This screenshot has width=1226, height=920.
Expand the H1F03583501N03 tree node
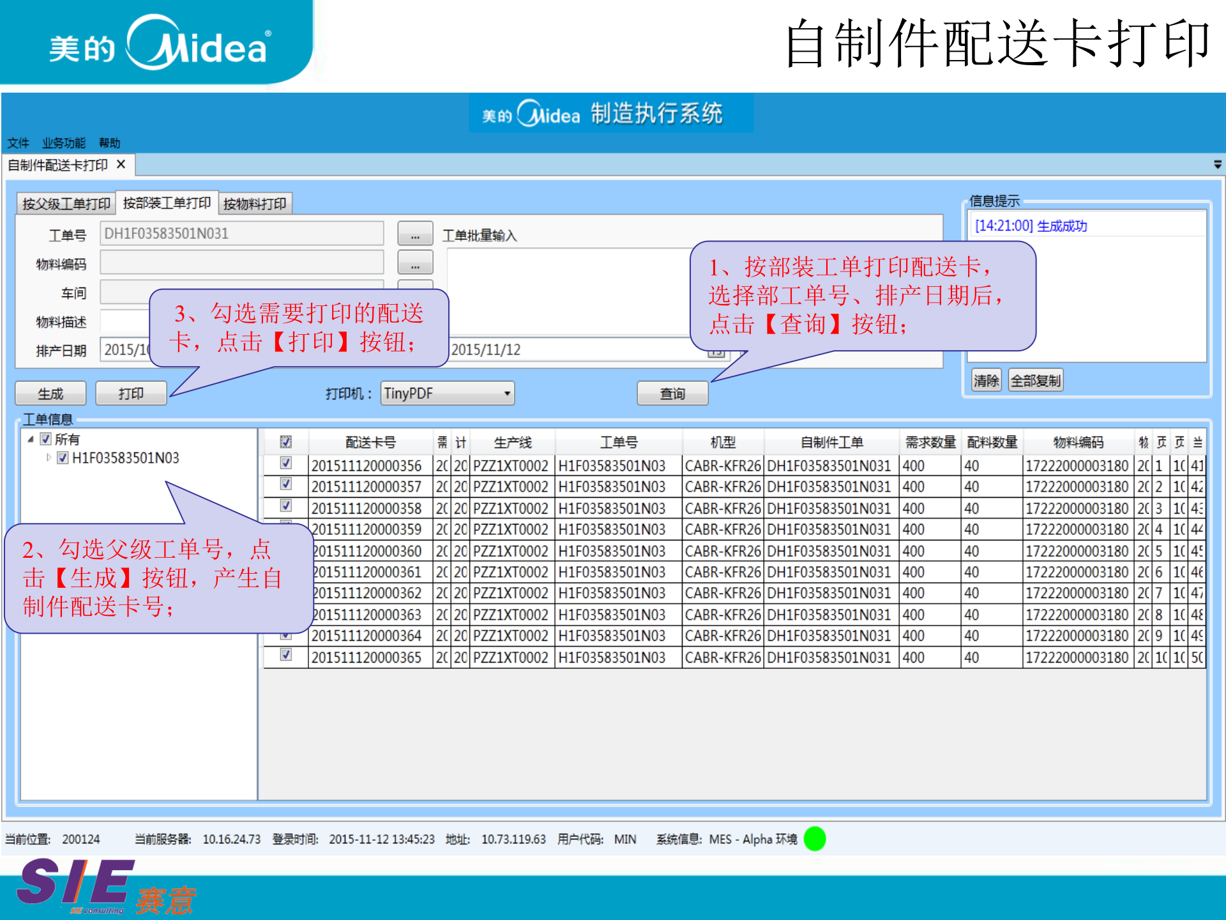click(49, 457)
